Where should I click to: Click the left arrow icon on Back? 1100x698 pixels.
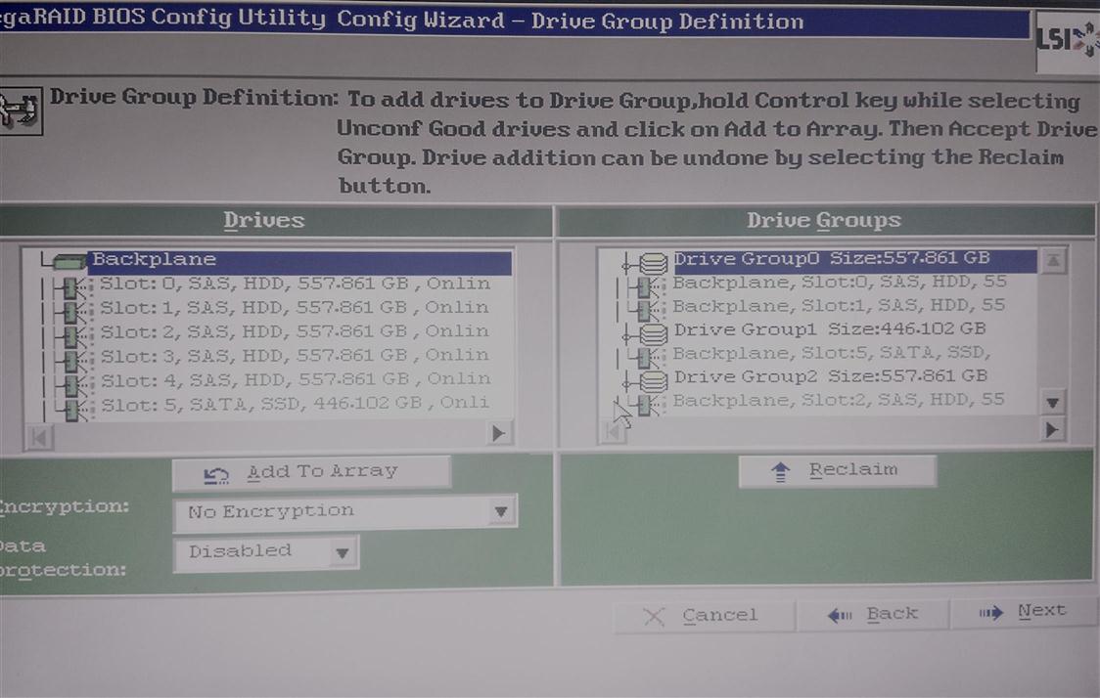839,615
